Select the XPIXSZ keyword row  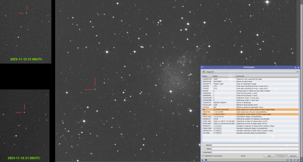pyautogui.click(x=250, y=86)
